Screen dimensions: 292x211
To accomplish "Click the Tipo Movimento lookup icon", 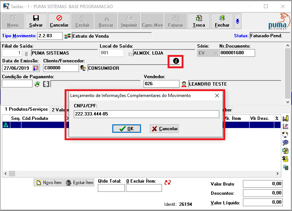I will click(x=67, y=36).
